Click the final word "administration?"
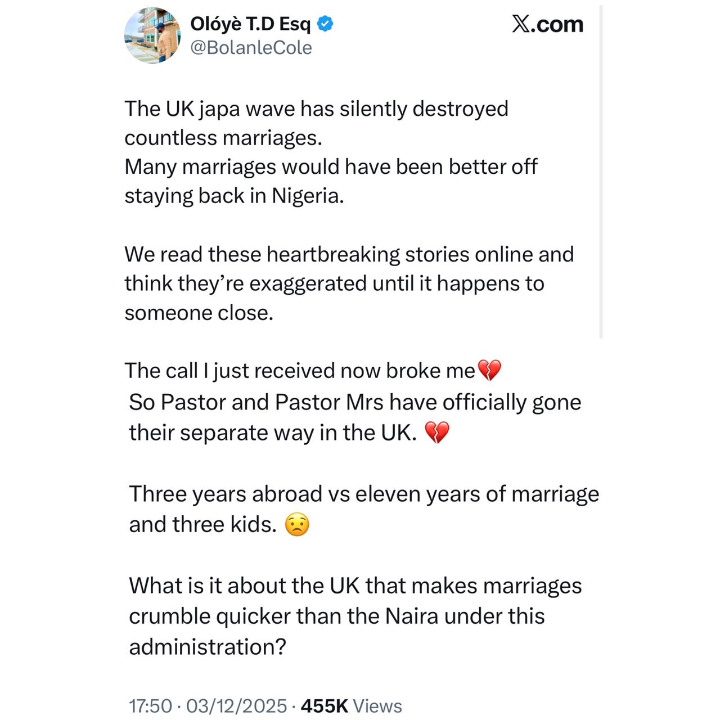Screen dimensions: 720x720 pyautogui.click(x=208, y=647)
